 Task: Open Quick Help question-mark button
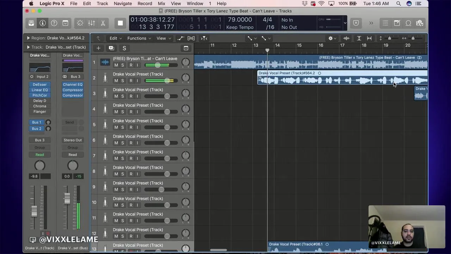pyautogui.click(x=54, y=23)
